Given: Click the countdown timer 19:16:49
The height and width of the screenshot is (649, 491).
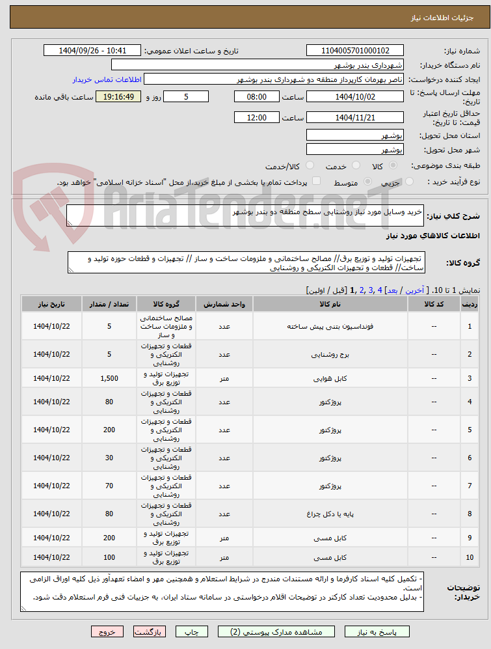Looking at the screenshot, I should coord(118,96).
